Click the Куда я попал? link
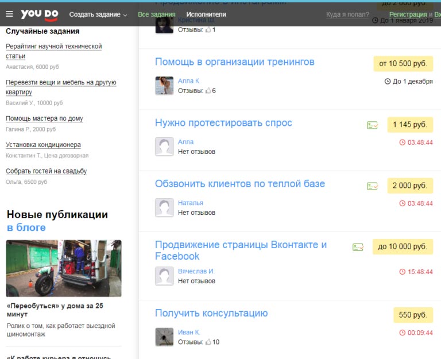 tap(347, 14)
